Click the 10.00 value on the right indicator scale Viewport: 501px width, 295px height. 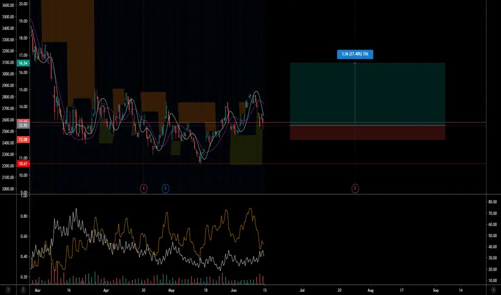tap(492, 281)
